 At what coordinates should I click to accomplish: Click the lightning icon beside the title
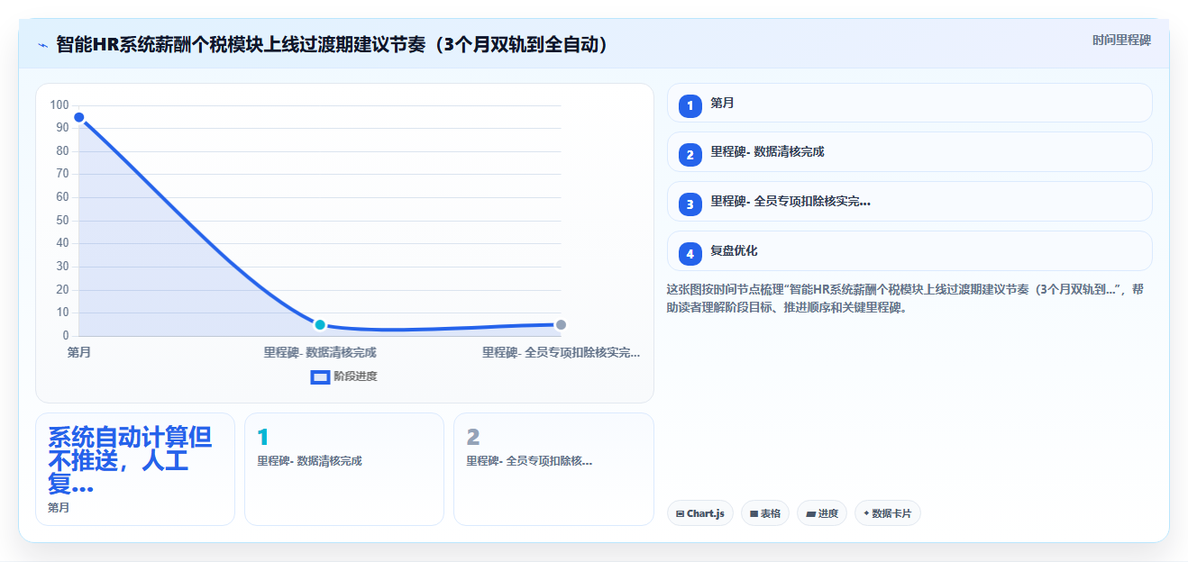[x=42, y=44]
